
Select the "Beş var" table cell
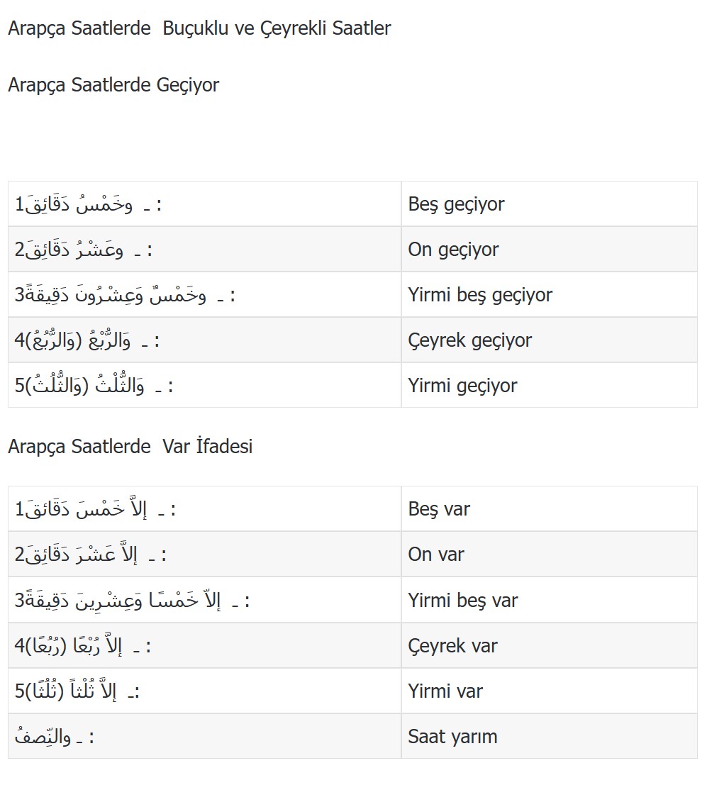tap(439, 509)
